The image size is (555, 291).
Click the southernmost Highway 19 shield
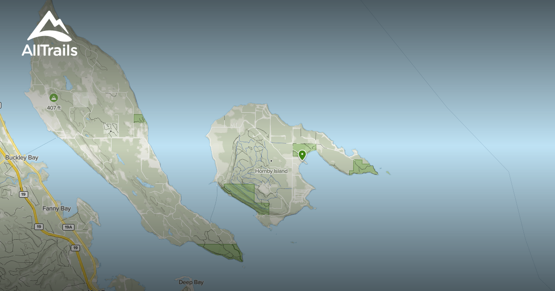pos(75,248)
